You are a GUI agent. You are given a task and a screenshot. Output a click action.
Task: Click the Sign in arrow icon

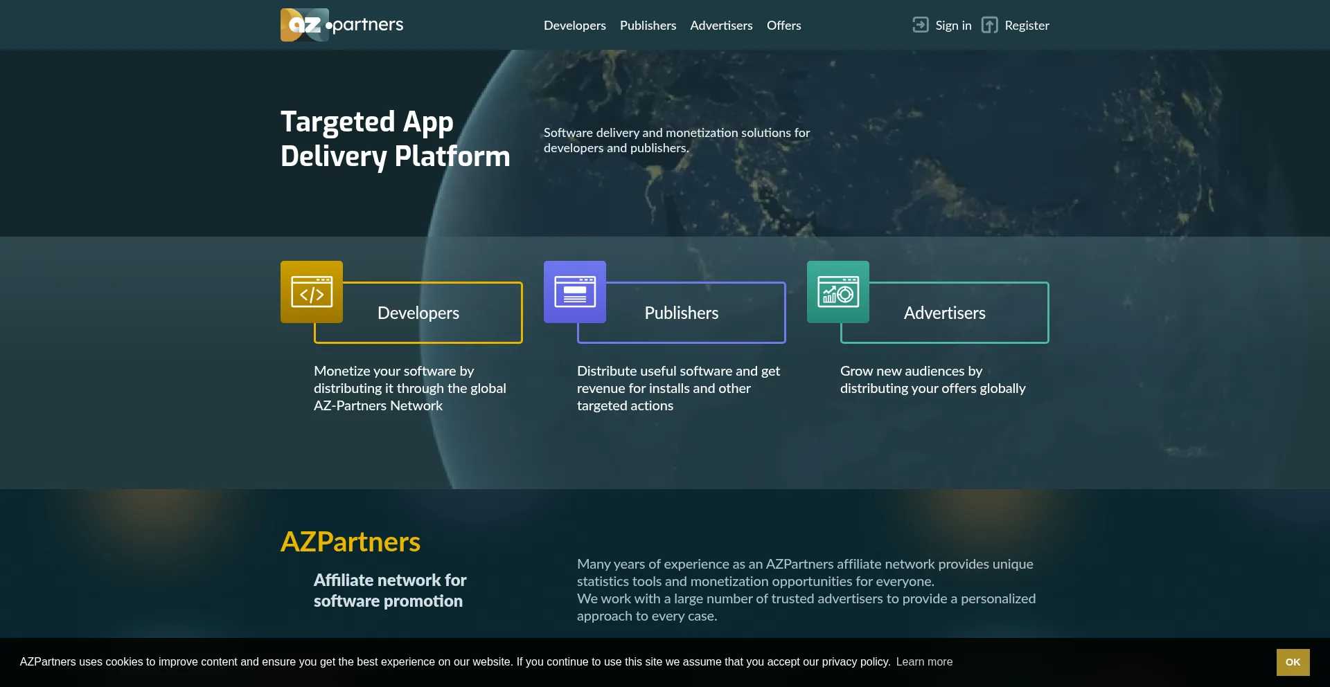click(921, 25)
